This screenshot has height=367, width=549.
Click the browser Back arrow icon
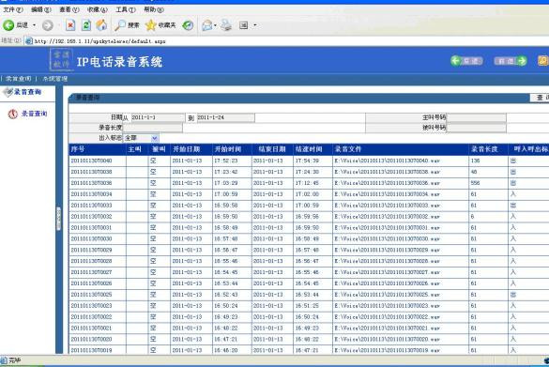coord(8,24)
